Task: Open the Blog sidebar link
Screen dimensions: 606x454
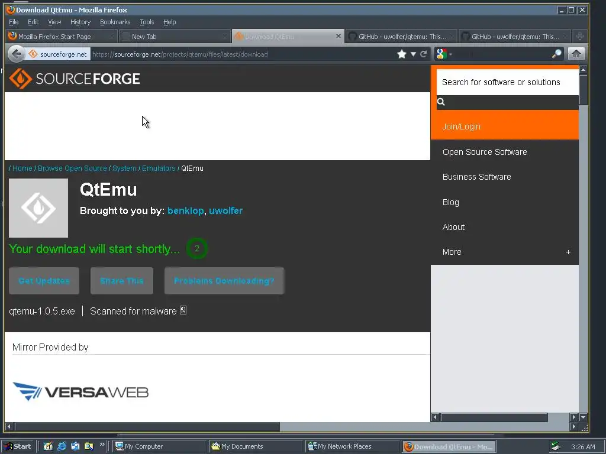Action: pos(450,202)
